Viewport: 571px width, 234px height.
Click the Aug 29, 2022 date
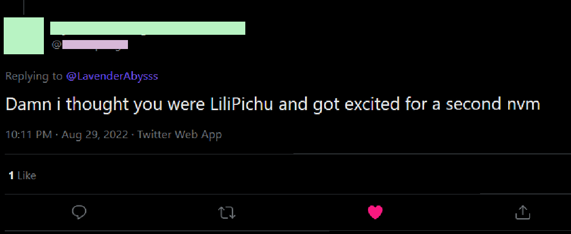(95, 134)
